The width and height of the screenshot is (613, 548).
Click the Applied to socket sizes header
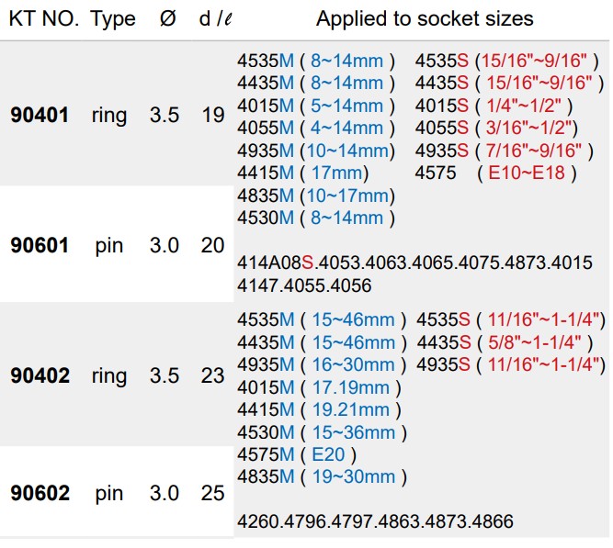point(425,19)
